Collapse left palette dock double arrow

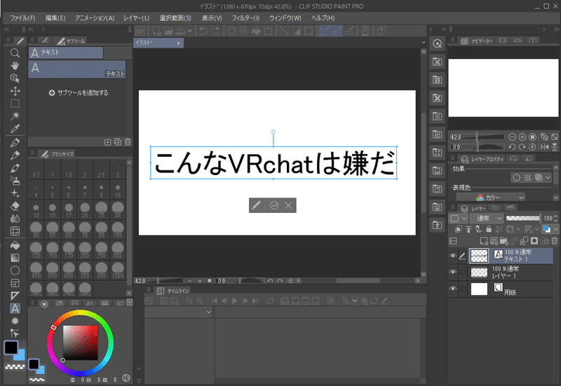click(7, 29)
